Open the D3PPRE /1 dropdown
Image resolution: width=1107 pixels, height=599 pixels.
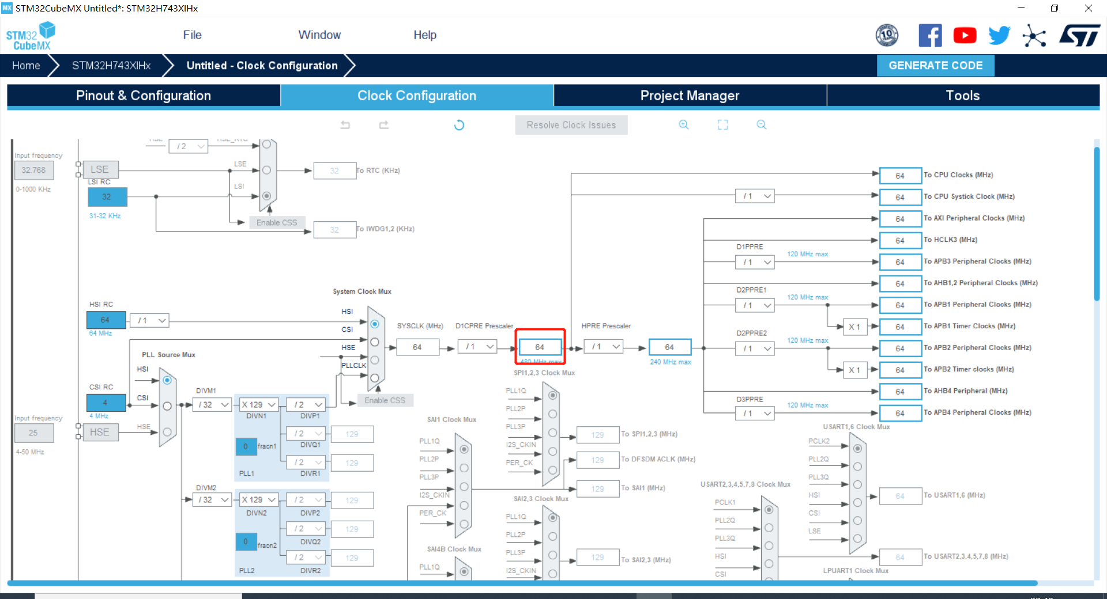click(x=755, y=413)
